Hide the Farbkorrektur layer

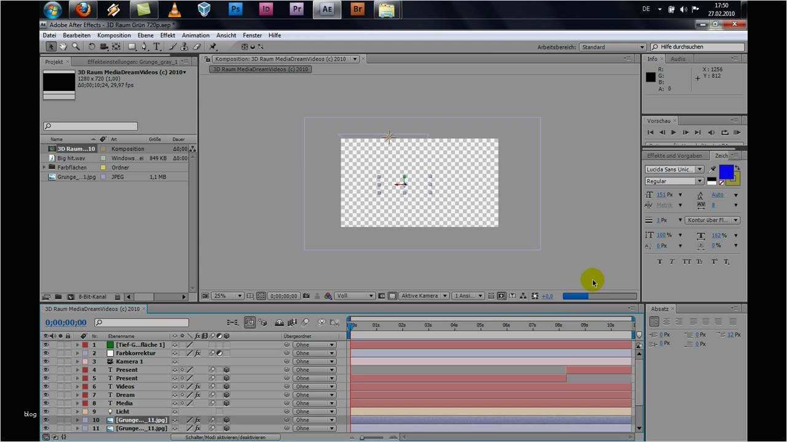tap(45, 354)
